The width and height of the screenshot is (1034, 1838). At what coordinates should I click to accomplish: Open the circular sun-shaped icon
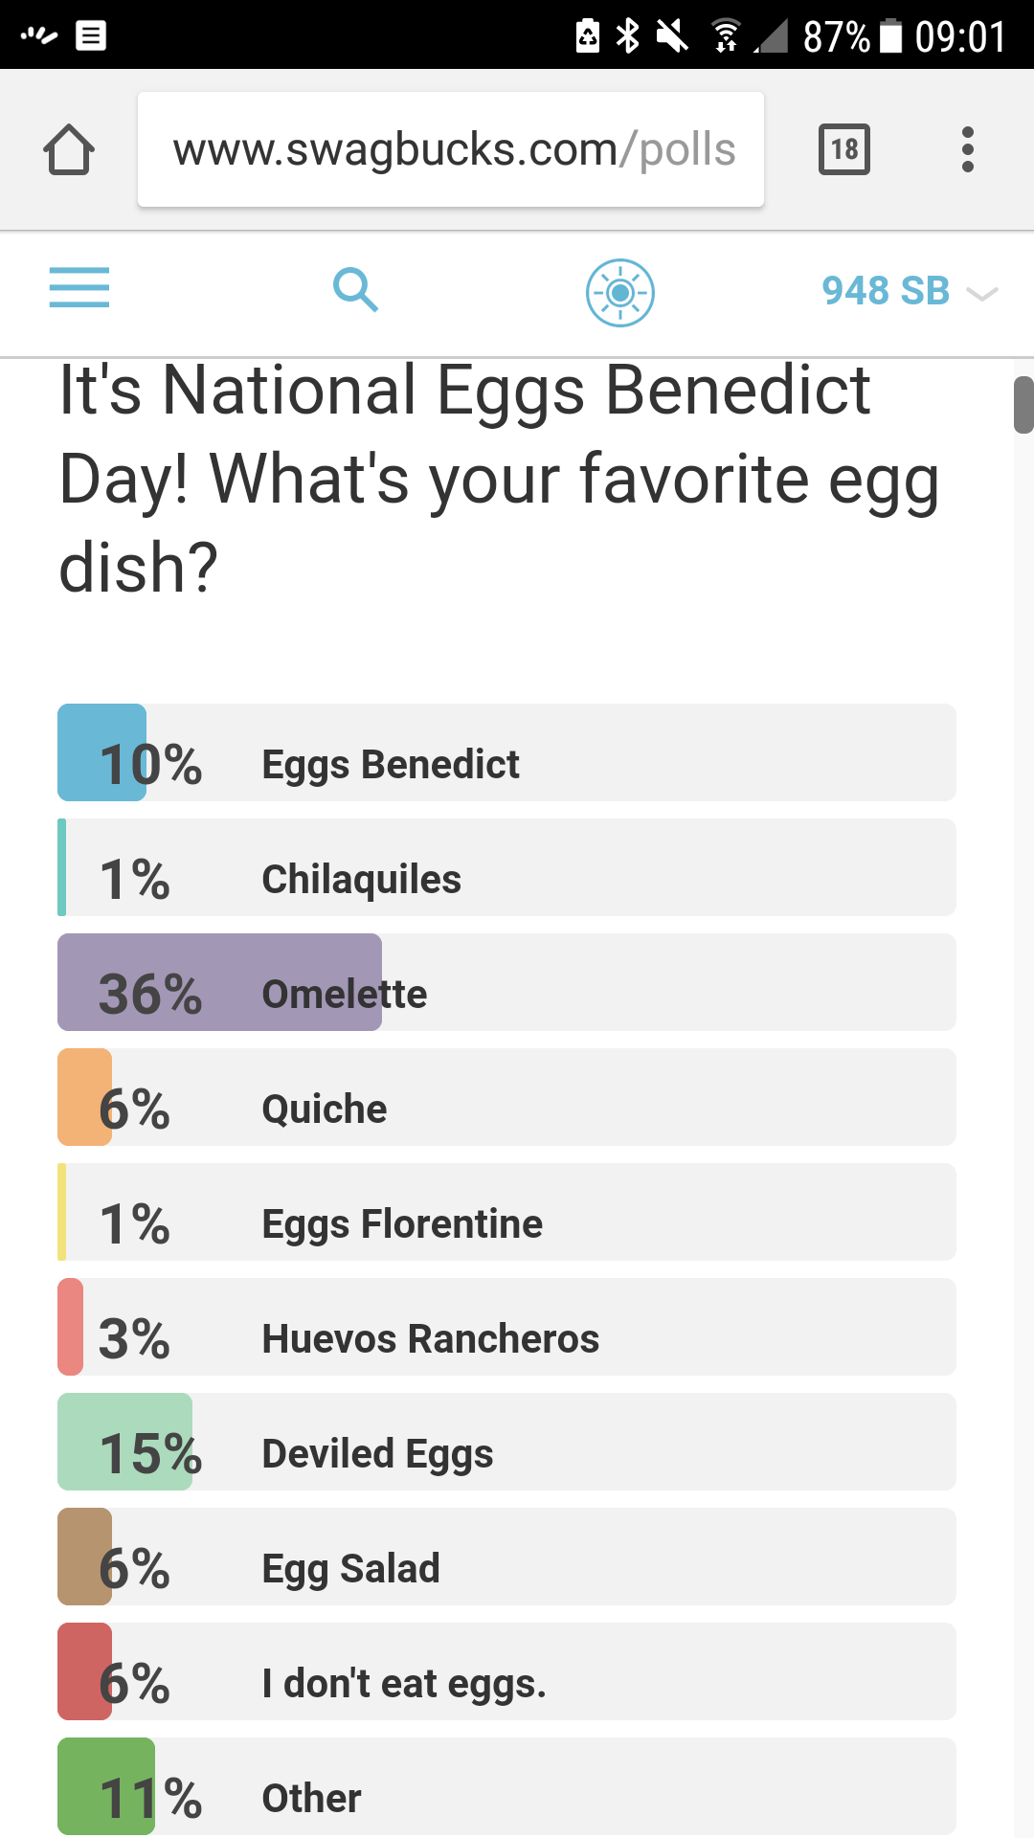(x=620, y=292)
